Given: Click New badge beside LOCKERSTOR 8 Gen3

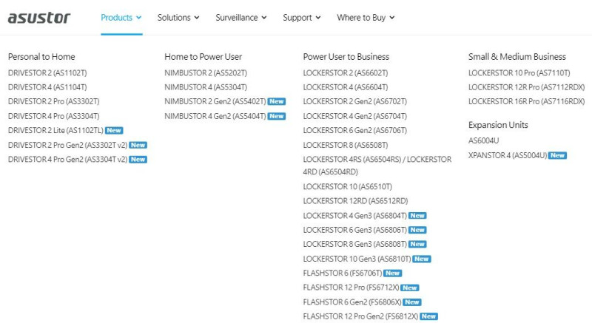Looking at the screenshot, I should tap(417, 244).
